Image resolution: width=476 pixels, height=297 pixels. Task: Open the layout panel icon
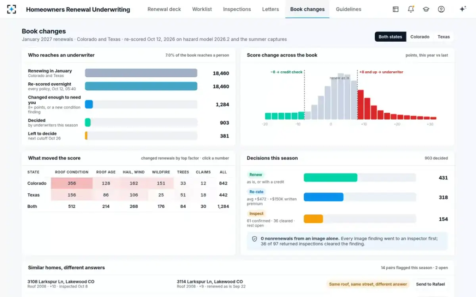(x=395, y=9)
